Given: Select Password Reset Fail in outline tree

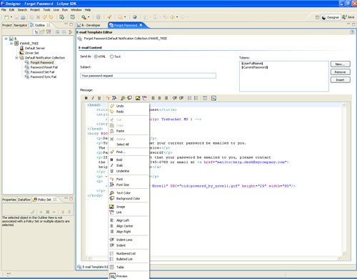Looking at the screenshot, I should click(44, 67).
